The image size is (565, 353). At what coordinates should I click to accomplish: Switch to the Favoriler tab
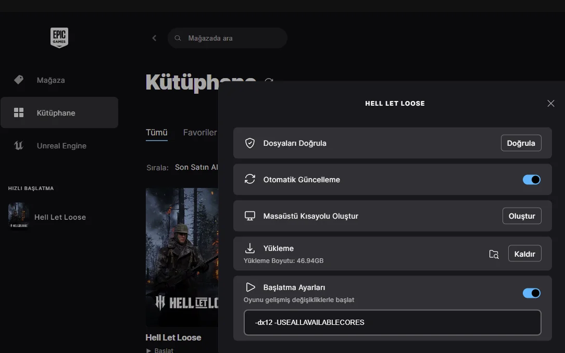click(200, 133)
